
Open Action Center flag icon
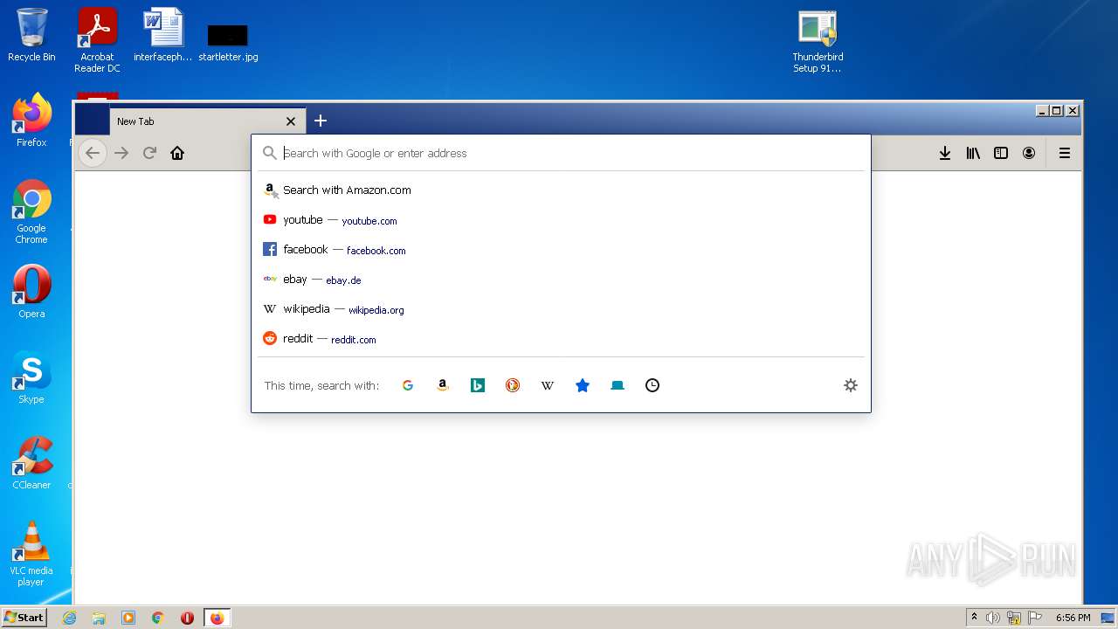click(1035, 618)
